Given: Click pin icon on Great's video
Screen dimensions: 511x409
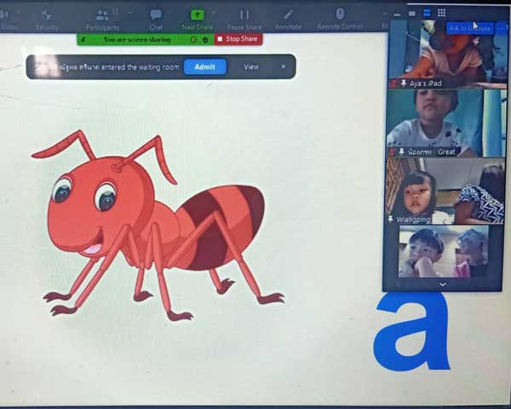Looking at the screenshot, I should point(401,152).
